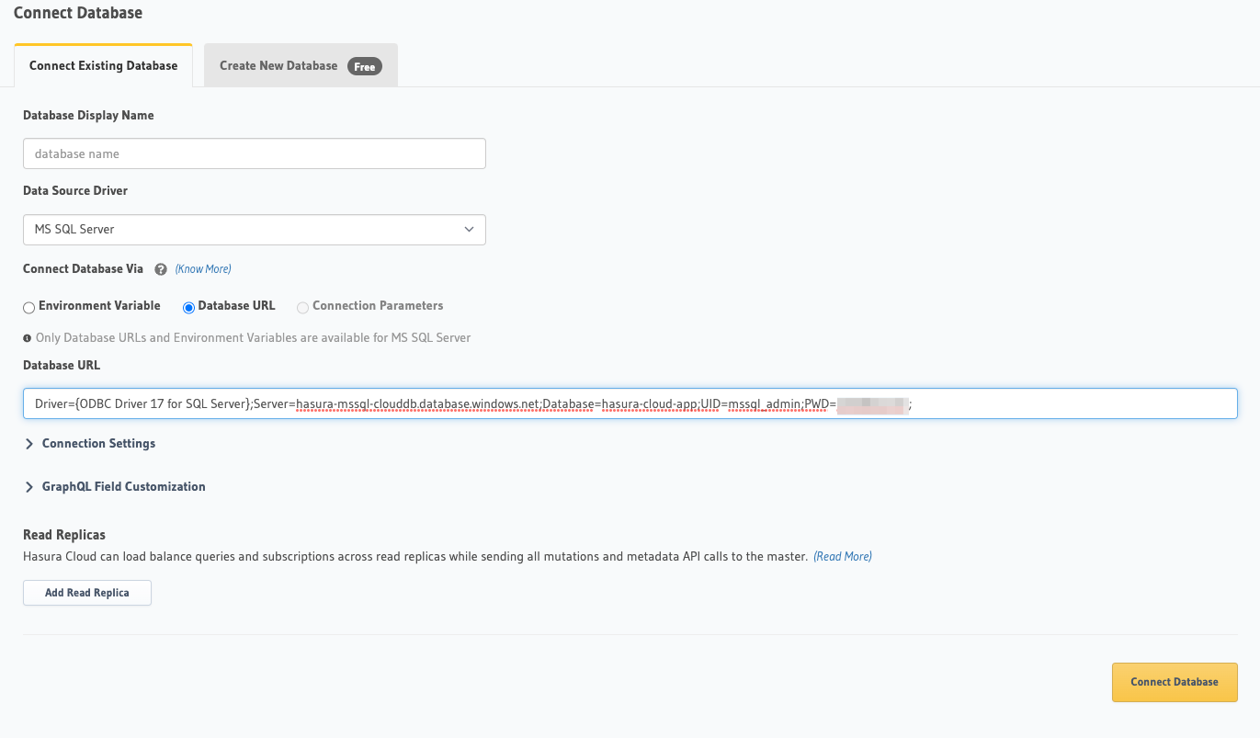Click the help icon beside Connect Database Via
Viewport: 1260px width, 738px height.
(x=161, y=269)
